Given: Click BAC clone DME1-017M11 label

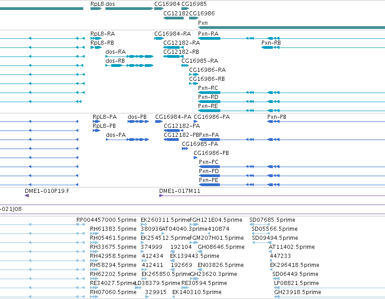Looking at the screenshot, I should (180, 191).
